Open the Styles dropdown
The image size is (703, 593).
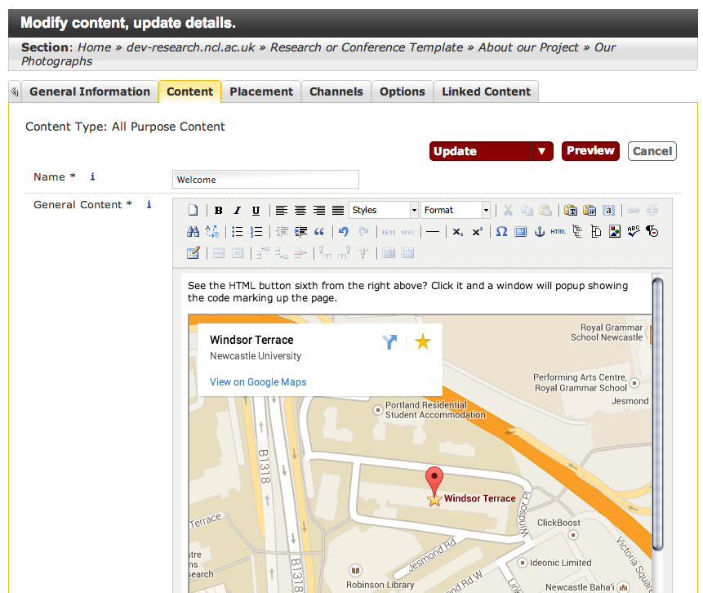click(x=383, y=211)
